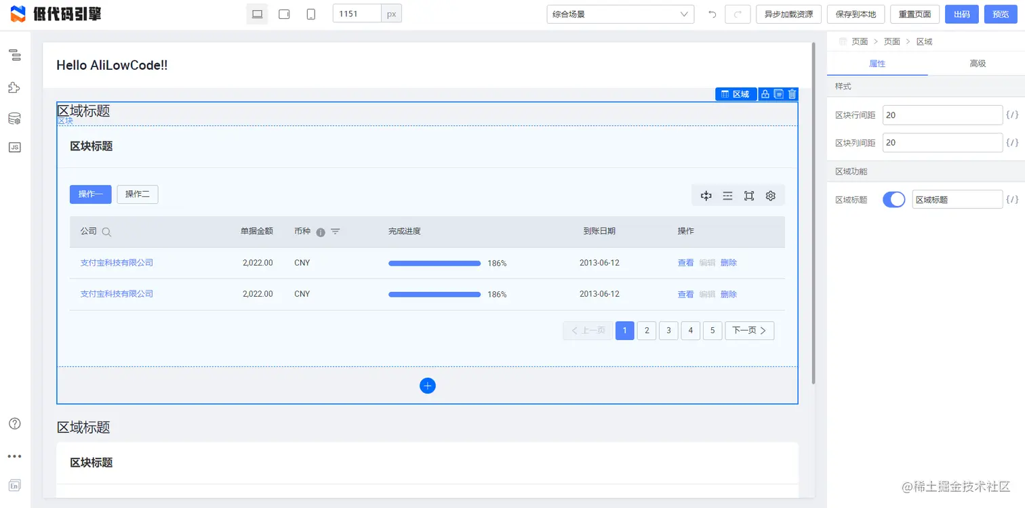Image resolution: width=1025 pixels, height=508 pixels.
Task: Collapse the 样式 section
Action: tap(926, 87)
